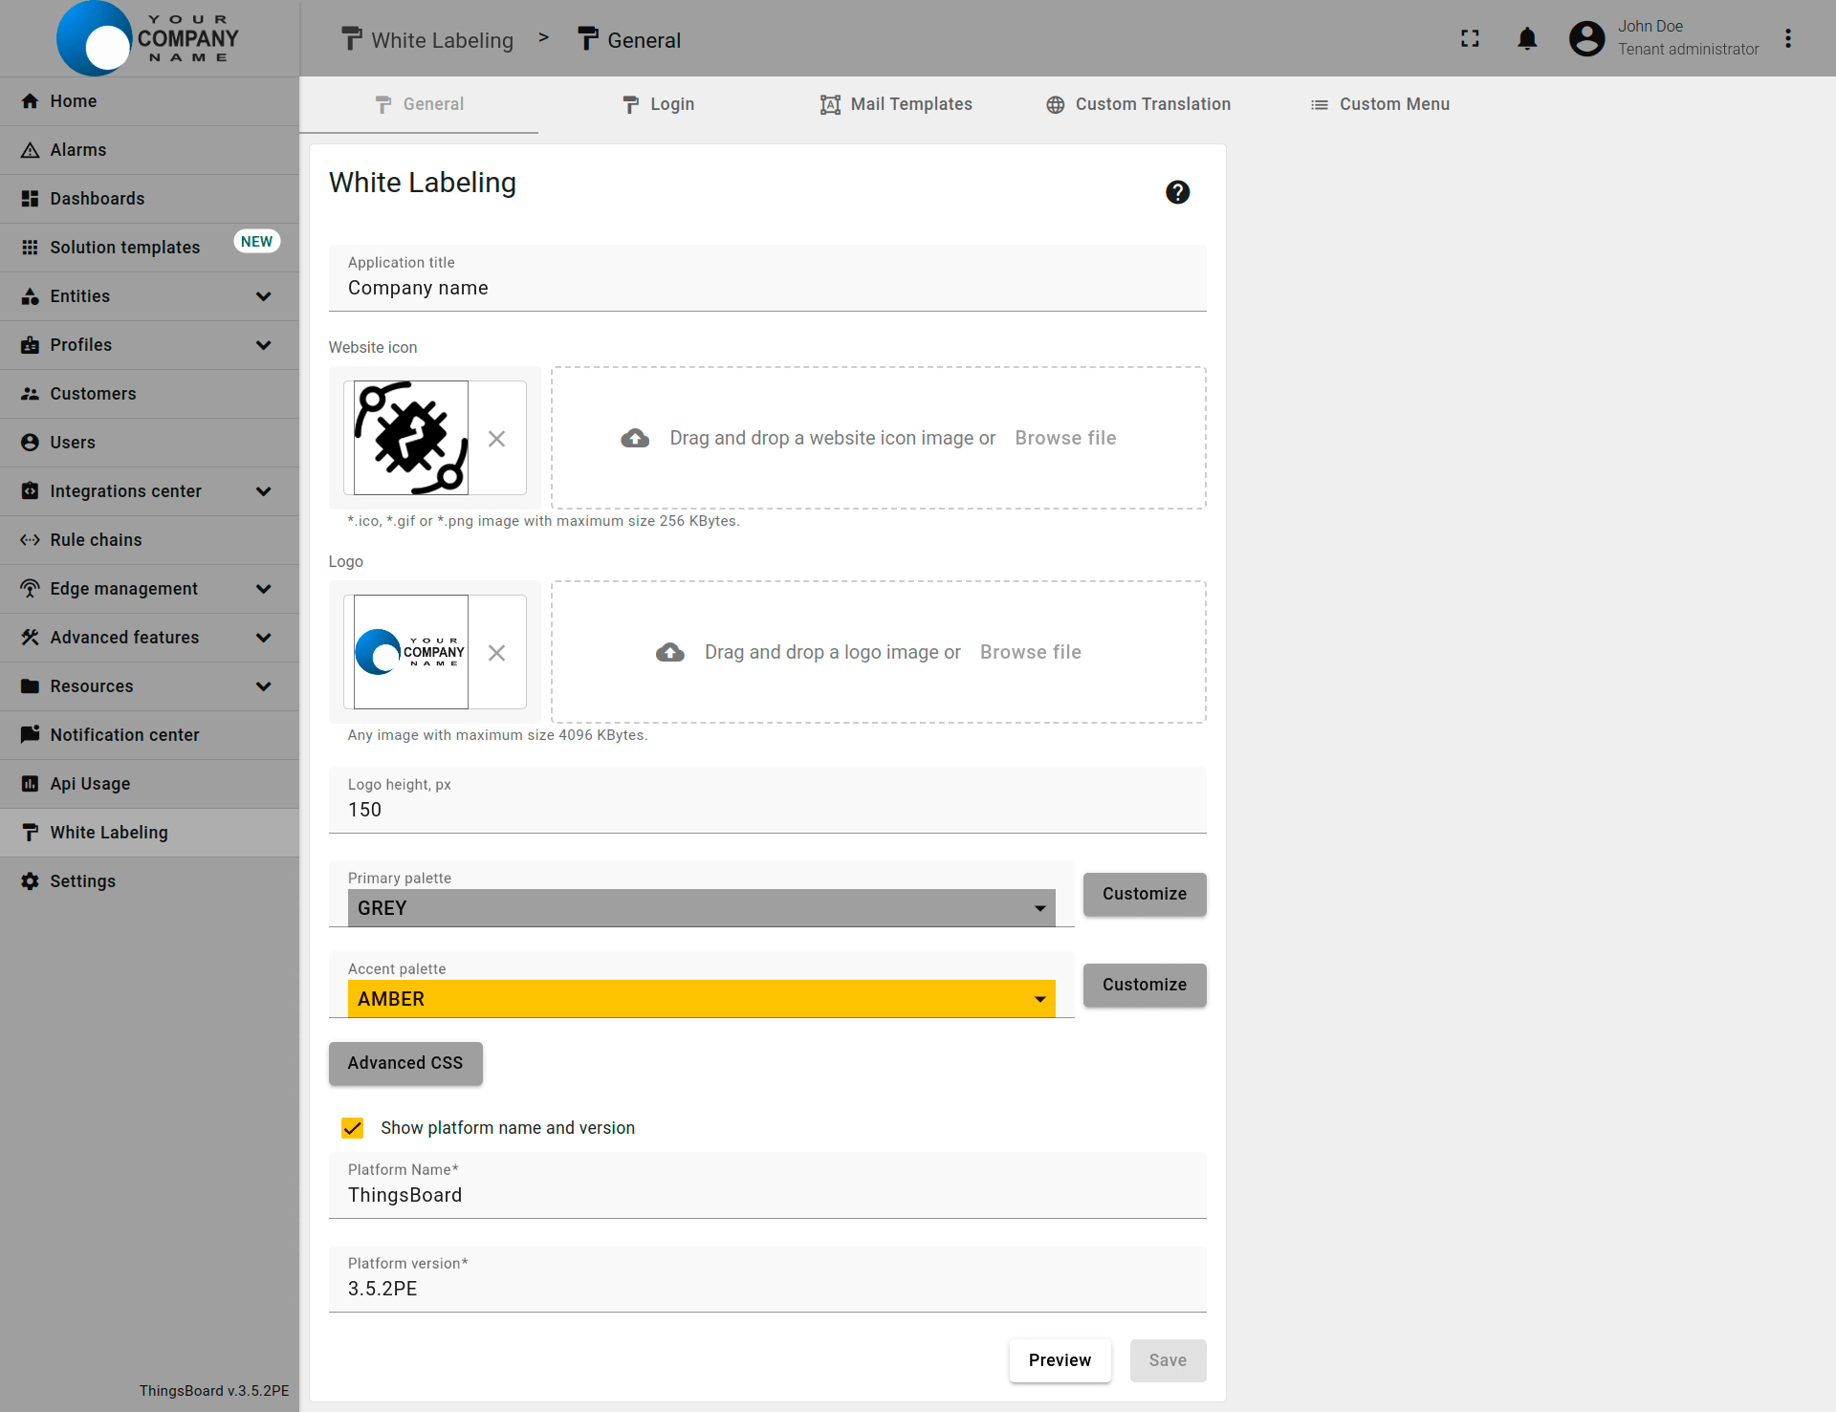Browse file for website icon

point(1065,438)
